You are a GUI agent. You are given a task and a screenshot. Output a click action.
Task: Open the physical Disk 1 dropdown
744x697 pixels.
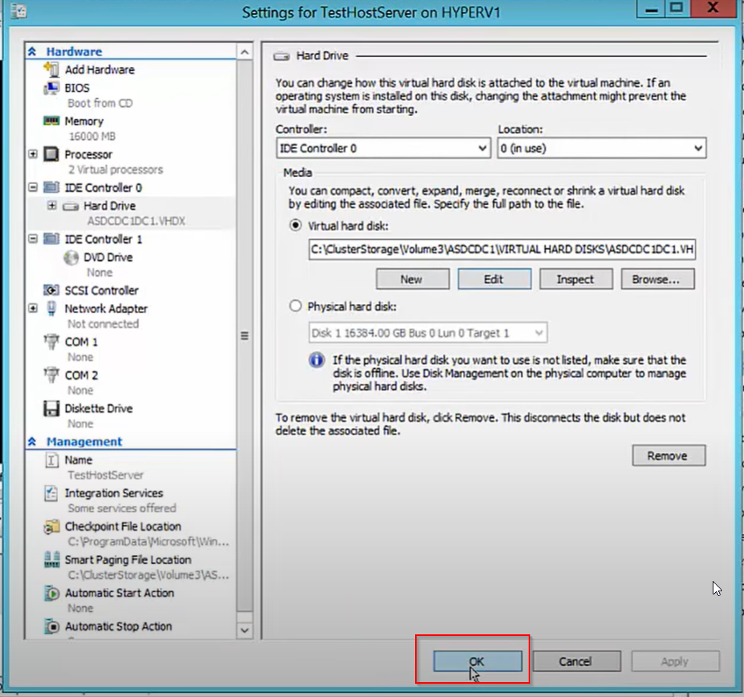coord(428,333)
